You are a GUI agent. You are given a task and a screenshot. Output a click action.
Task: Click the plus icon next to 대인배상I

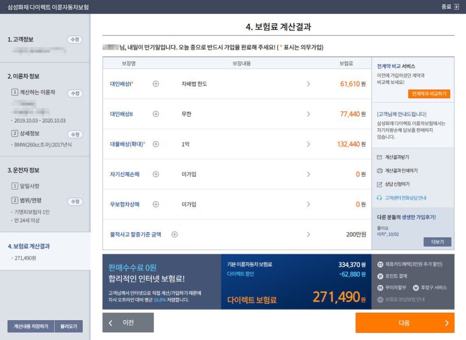point(156,84)
